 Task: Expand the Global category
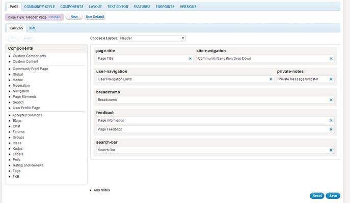tap(10, 75)
